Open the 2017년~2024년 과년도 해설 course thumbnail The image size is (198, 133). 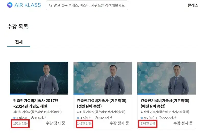click(x=39, y=78)
